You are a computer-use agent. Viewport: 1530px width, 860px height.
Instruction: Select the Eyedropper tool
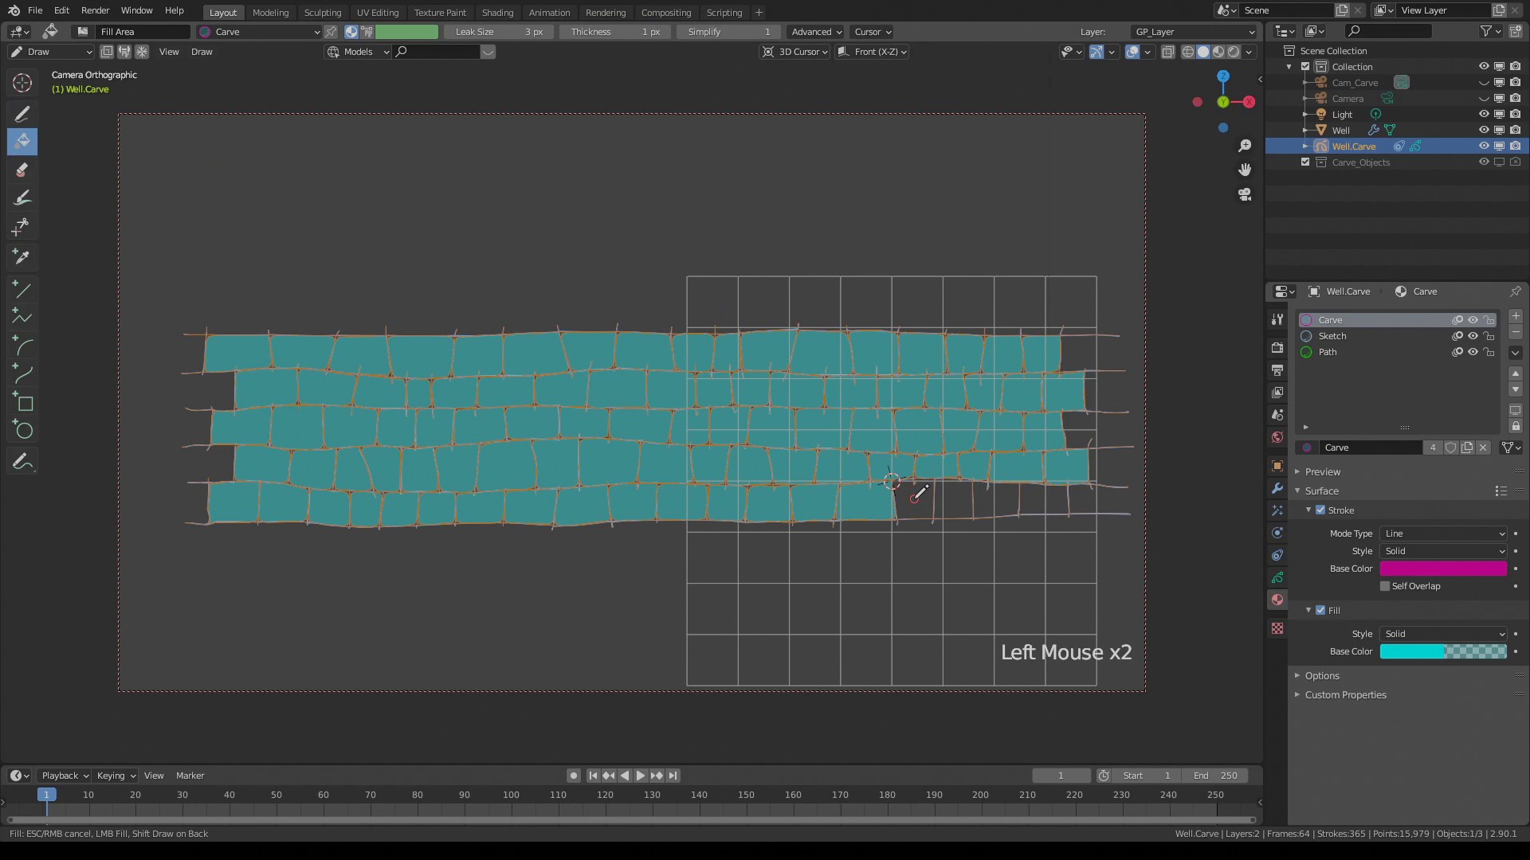coord(22,256)
